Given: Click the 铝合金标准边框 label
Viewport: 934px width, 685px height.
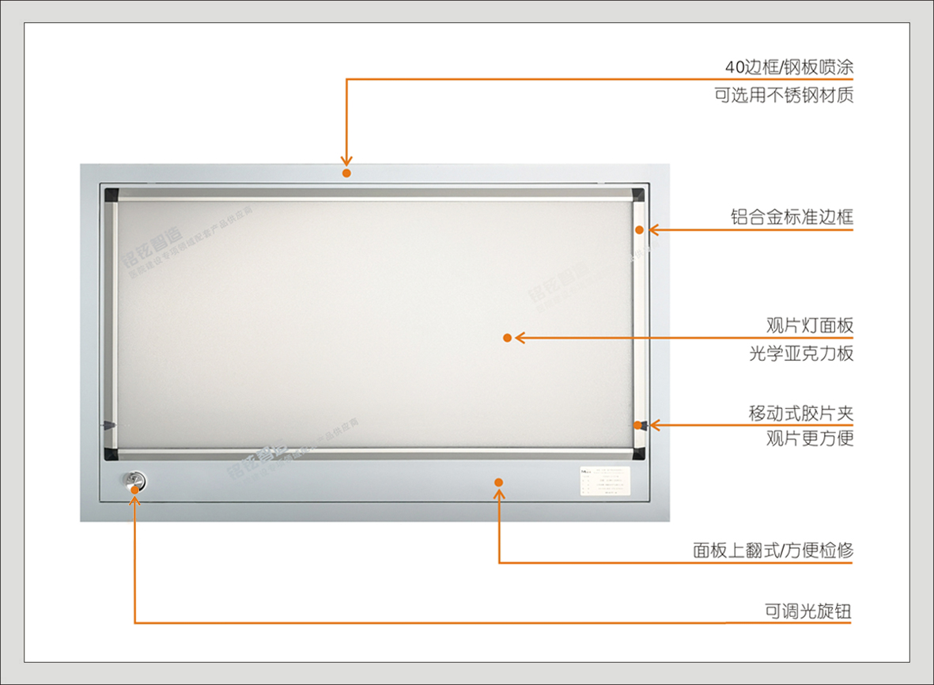Looking at the screenshot, I should (792, 218).
